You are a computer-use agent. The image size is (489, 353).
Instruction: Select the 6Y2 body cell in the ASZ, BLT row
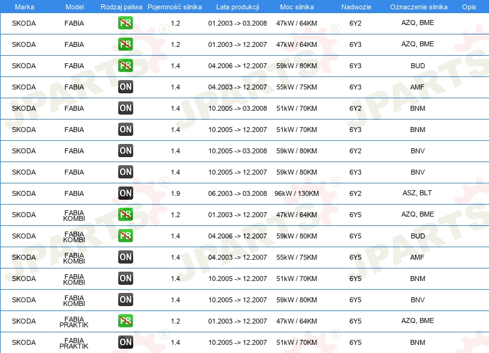355,193
